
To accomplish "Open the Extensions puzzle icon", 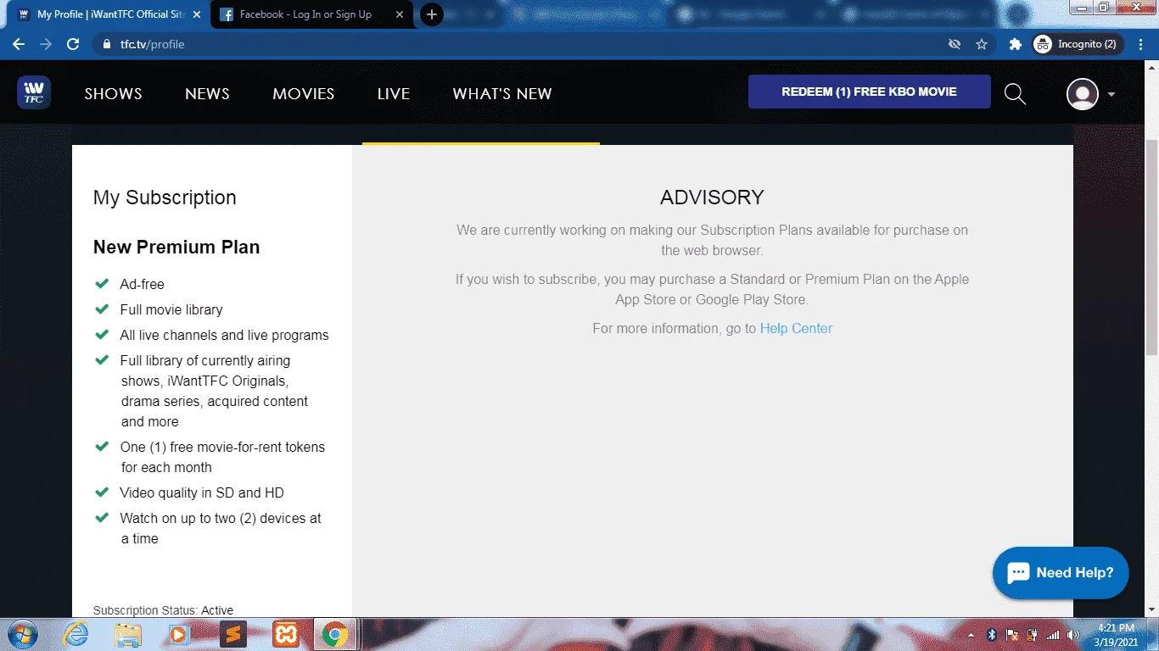I will (1015, 44).
